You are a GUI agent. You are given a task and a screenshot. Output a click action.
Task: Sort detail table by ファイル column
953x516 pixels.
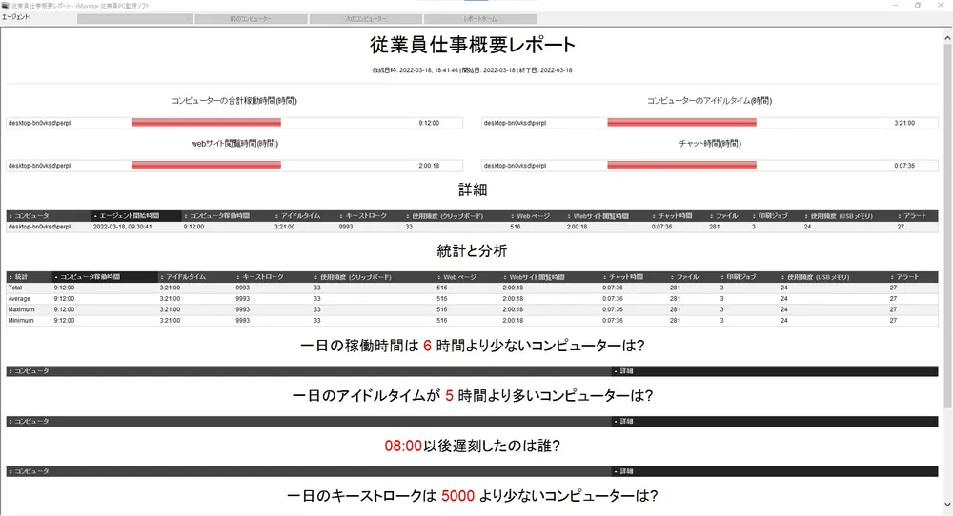tap(729, 215)
